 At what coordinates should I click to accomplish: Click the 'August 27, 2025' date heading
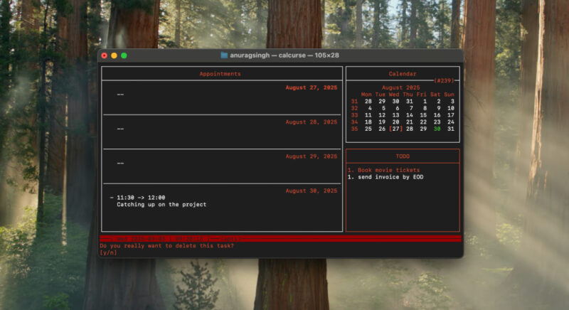pos(312,87)
